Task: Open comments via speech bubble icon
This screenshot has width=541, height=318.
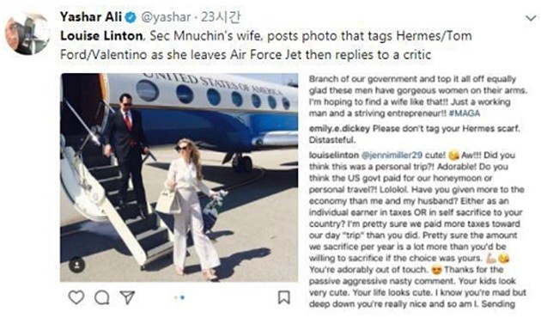Action: pyautogui.click(x=102, y=297)
